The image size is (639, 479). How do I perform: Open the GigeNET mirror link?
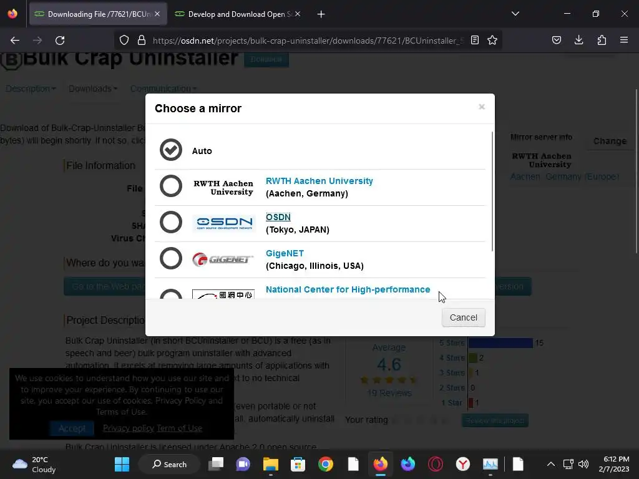point(285,253)
